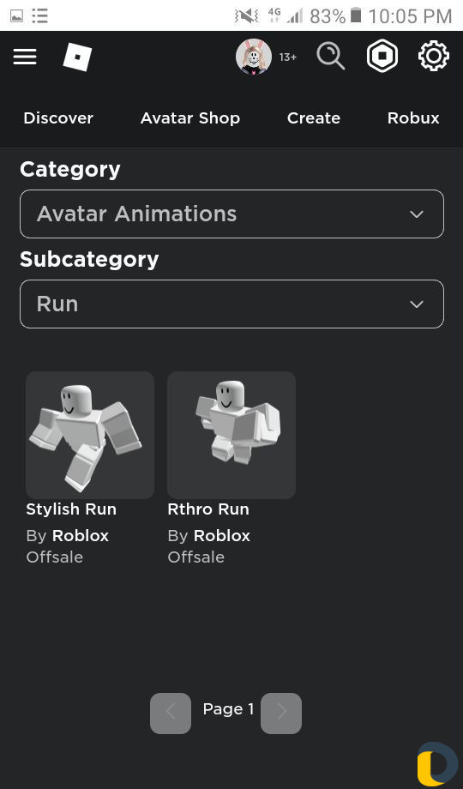
Task: Open the Robux tab
Action: [x=413, y=118]
